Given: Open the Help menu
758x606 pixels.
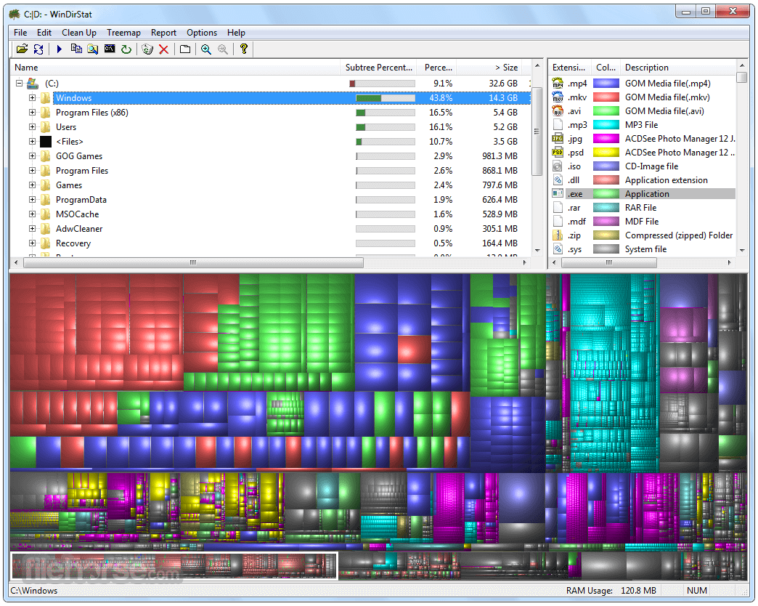Looking at the screenshot, I should (237, 33).
